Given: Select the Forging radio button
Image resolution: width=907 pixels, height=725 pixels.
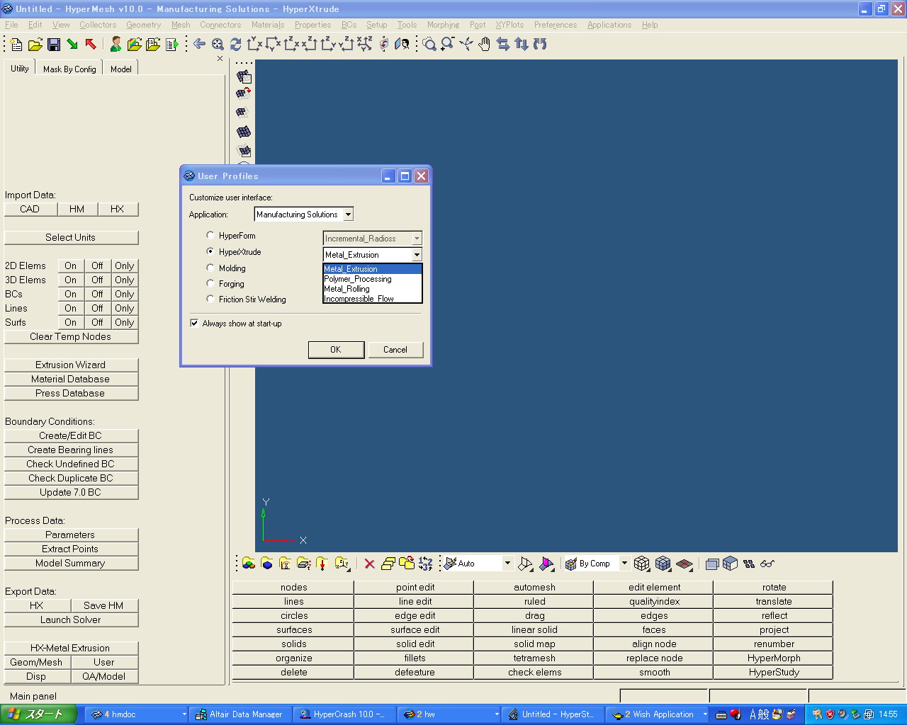Looking at the screenshot, I should [210, 283].
